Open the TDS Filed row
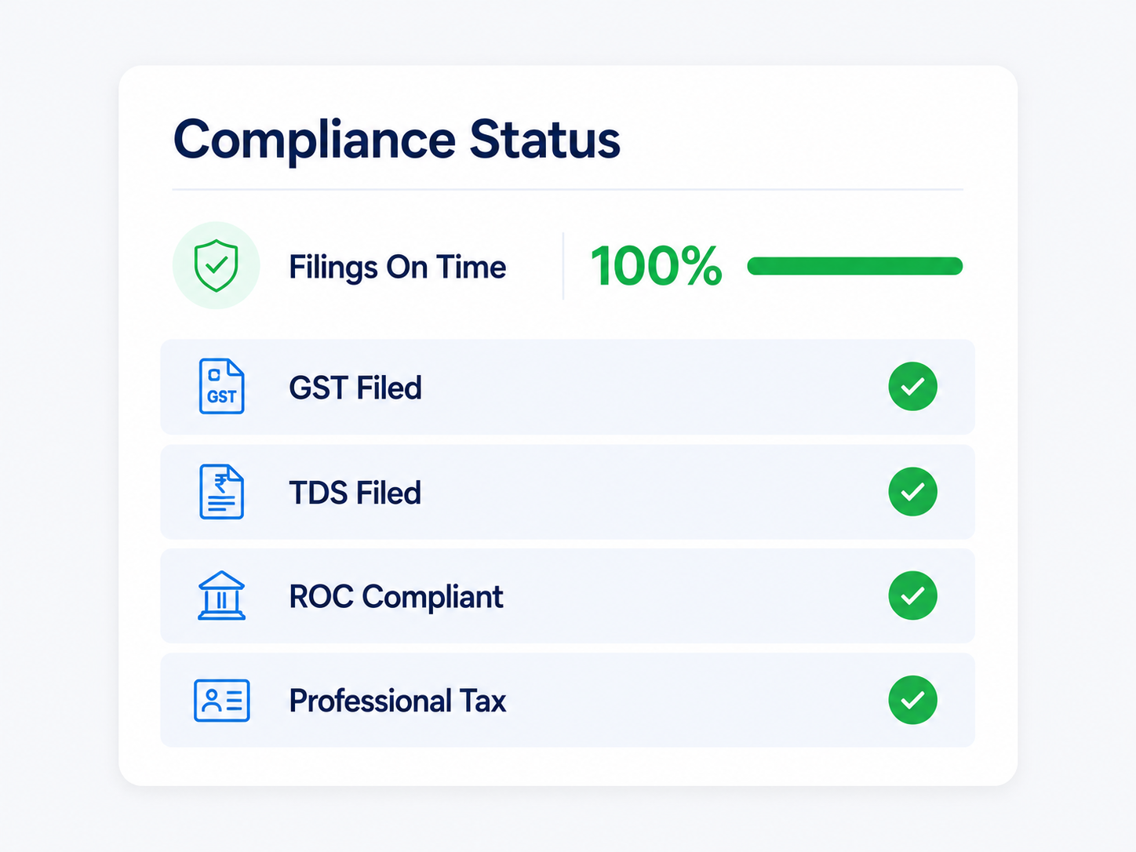The image size is (1136, 852). 567,492
